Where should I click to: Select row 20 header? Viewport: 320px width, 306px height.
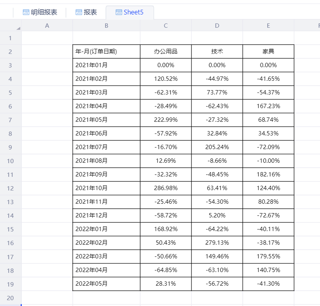point(10,298)
